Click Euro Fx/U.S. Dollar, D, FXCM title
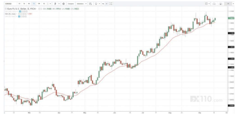The image size is (248, 120). pos(21,9)
